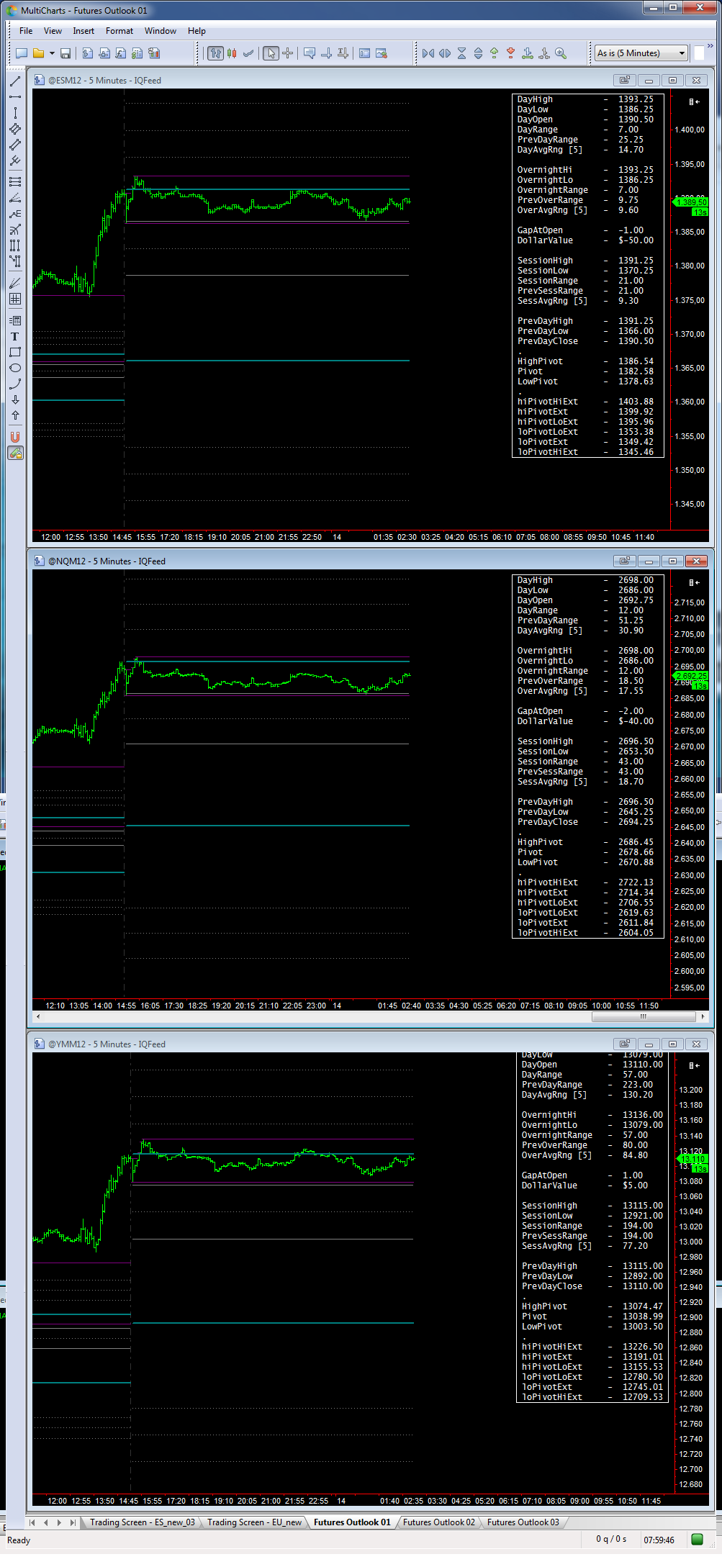Click the Open folder toolbar icon
The image size is (722, 1567).
pyautogui.click(x=38, y=53)
